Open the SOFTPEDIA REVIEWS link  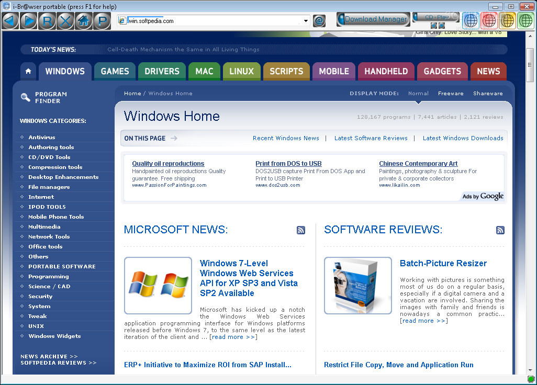tap(59, 363)
